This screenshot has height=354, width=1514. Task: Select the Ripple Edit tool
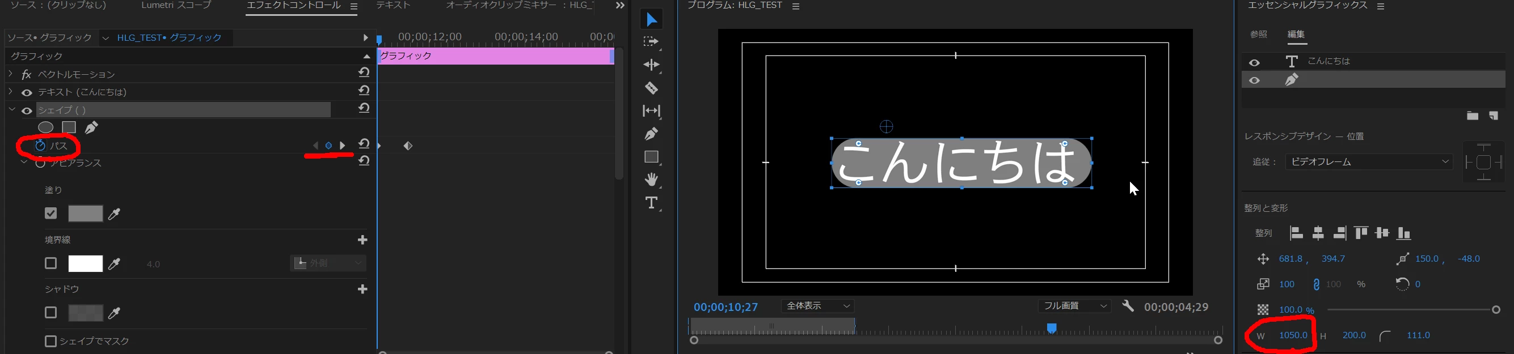tap(651, 65)
